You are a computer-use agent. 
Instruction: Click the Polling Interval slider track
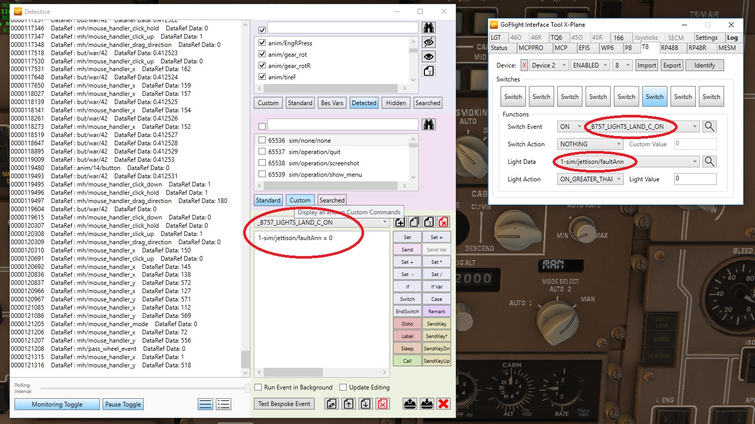[x=144, y=388]
